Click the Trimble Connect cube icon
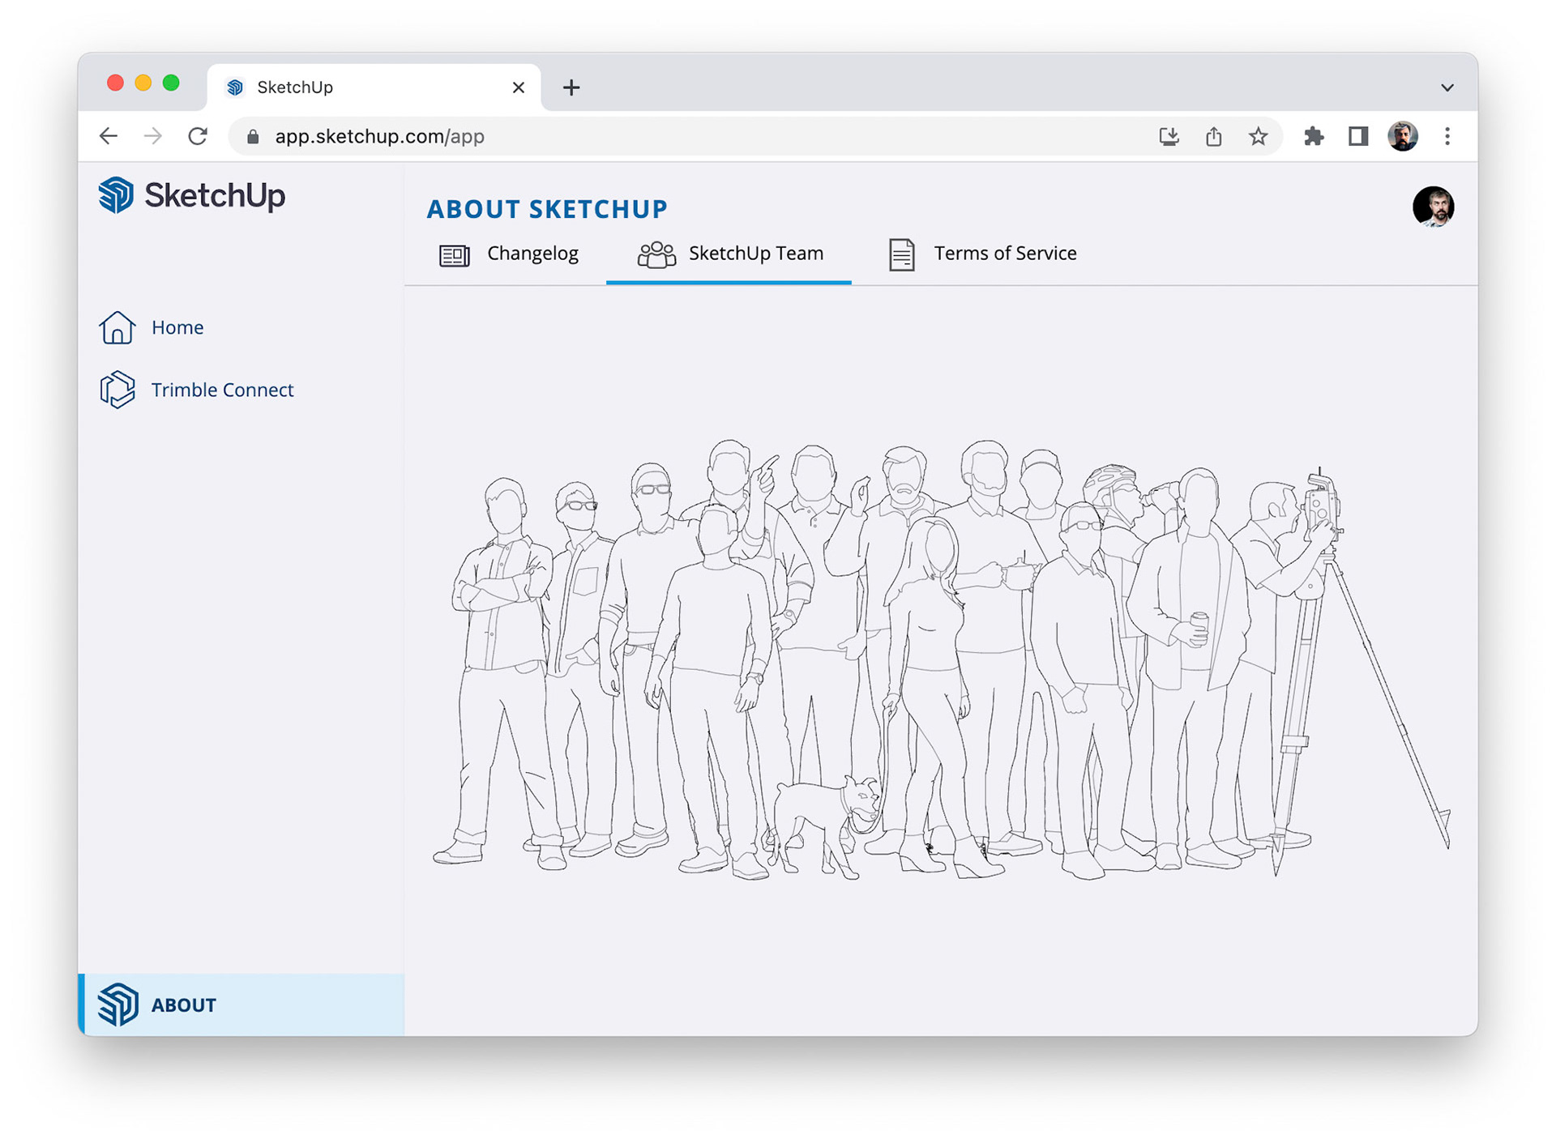Viewport: 1556px width, 1139px height. pos(117,390)
